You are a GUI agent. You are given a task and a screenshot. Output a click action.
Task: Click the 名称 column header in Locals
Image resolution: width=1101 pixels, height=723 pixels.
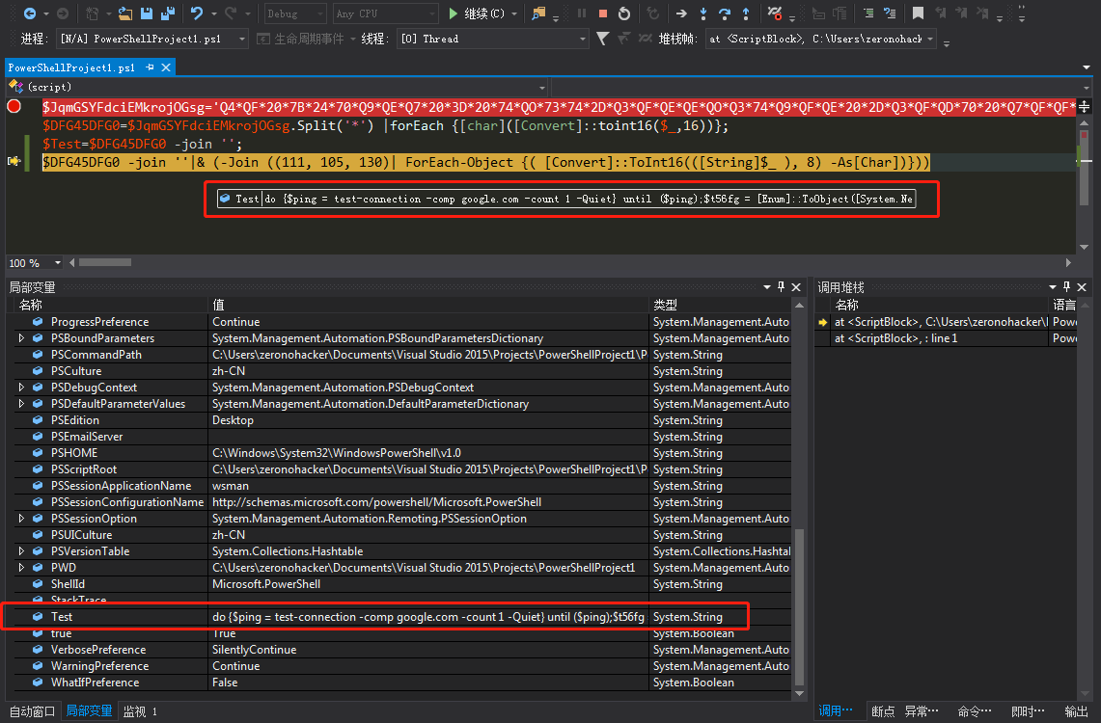[111, 305]
